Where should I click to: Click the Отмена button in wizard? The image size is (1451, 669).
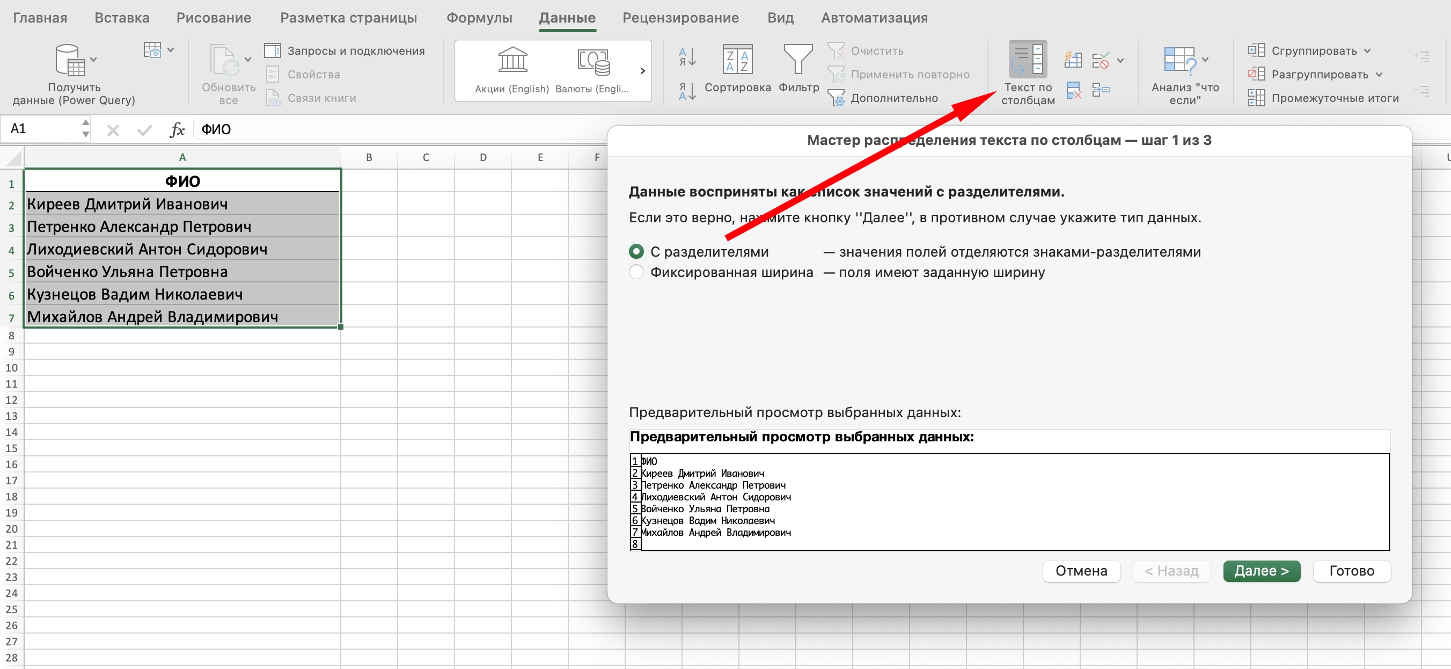[x=1080, y=570]
